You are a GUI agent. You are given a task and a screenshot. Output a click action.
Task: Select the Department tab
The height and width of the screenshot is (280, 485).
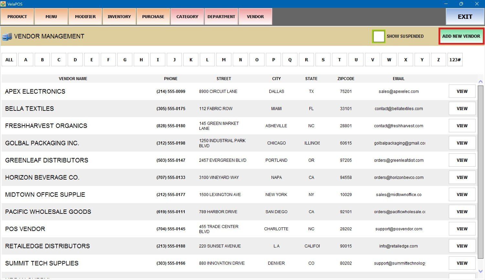(x=221, y=17)
